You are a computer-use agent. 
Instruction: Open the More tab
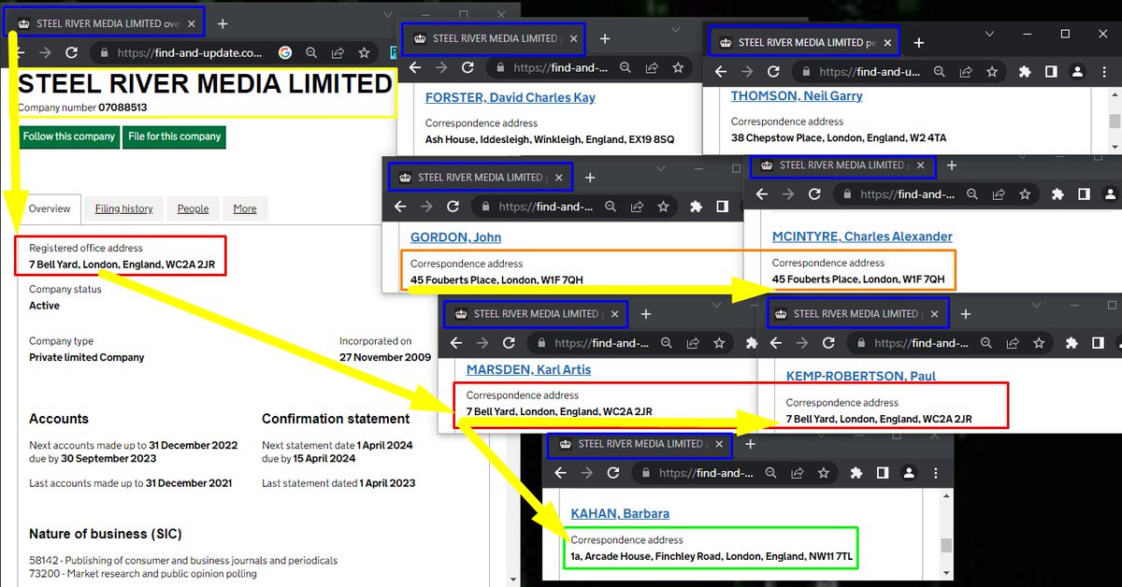point(245,208)
